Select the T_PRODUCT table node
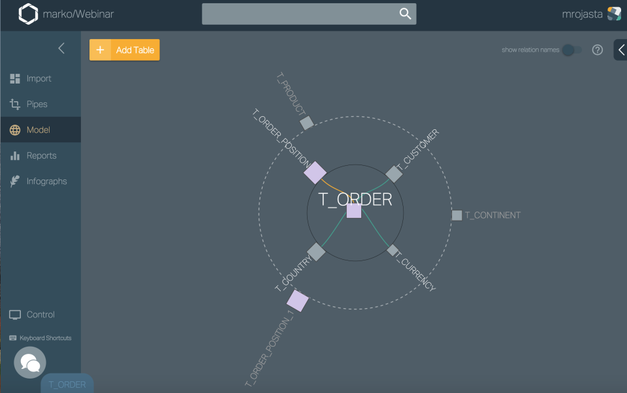 pos(306,123)
